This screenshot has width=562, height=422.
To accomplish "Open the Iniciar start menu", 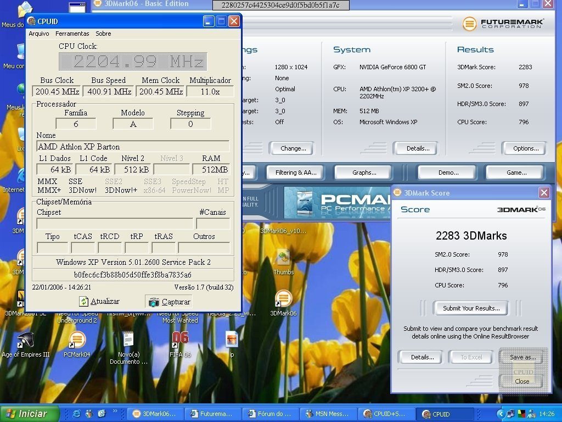I will (29, 414).
